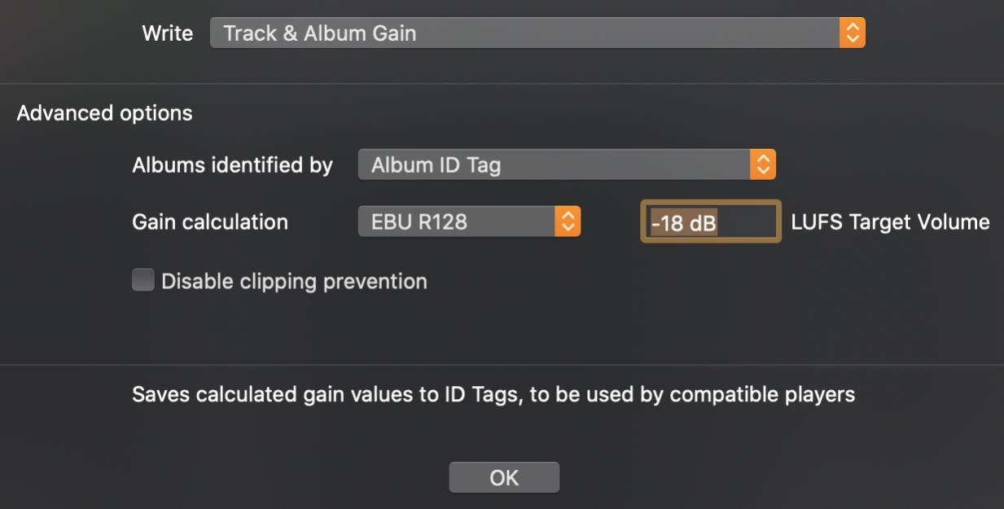Click the divider line above the description text

502,365
